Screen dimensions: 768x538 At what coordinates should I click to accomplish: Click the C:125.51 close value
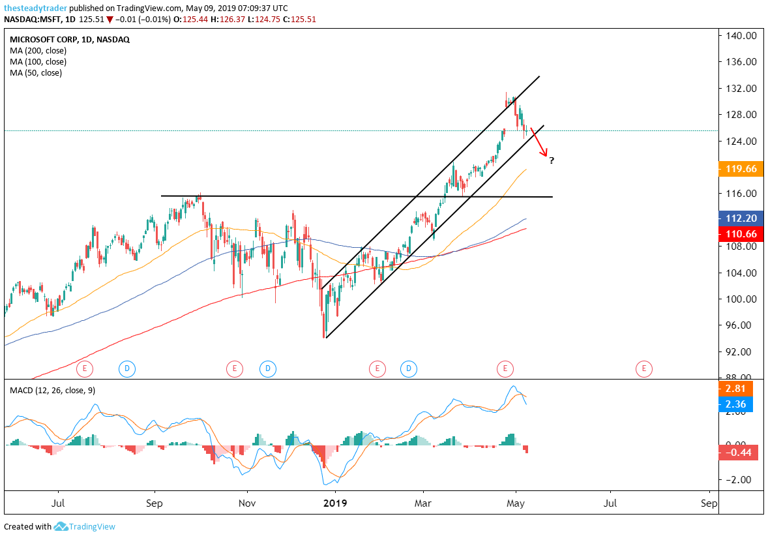click(x=299, y=20)
